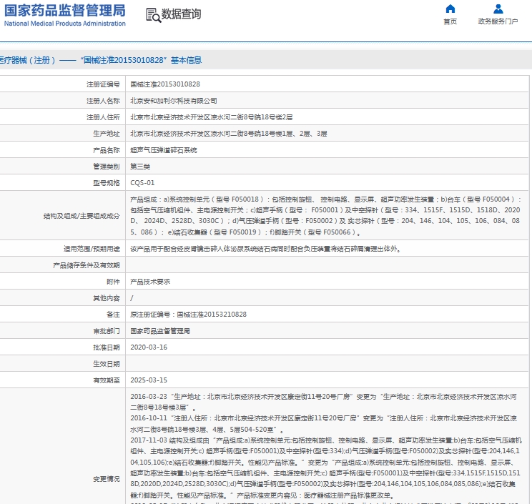Open the 政务服务门户 link

pyautogui.click(x=498, y=21)
